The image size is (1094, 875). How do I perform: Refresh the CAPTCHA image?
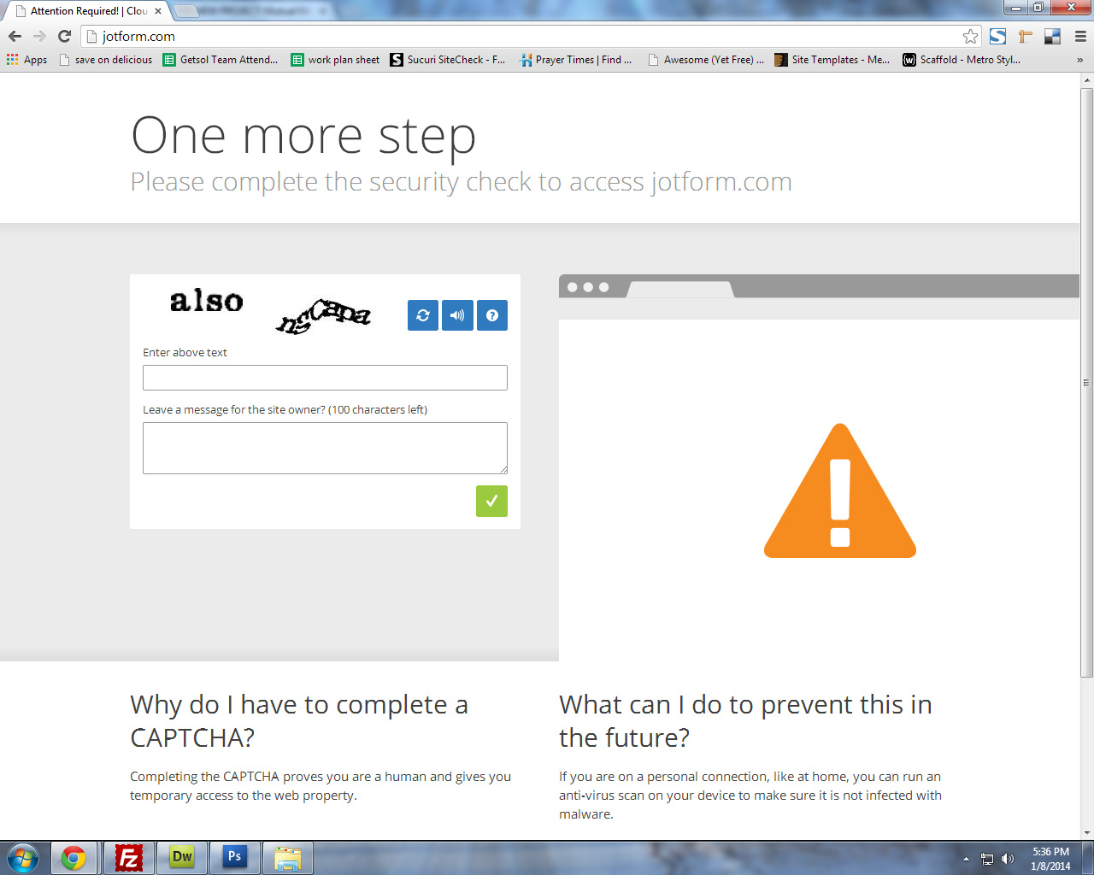tap(423, 315)
